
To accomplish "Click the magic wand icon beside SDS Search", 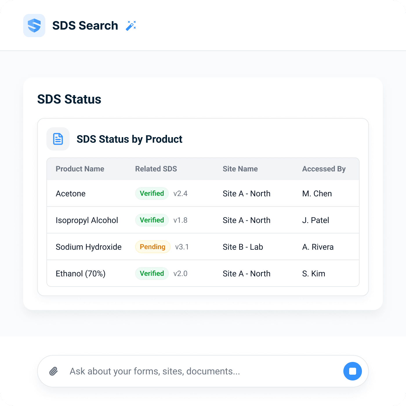I will pyautogui.click(x=131, y=26).
